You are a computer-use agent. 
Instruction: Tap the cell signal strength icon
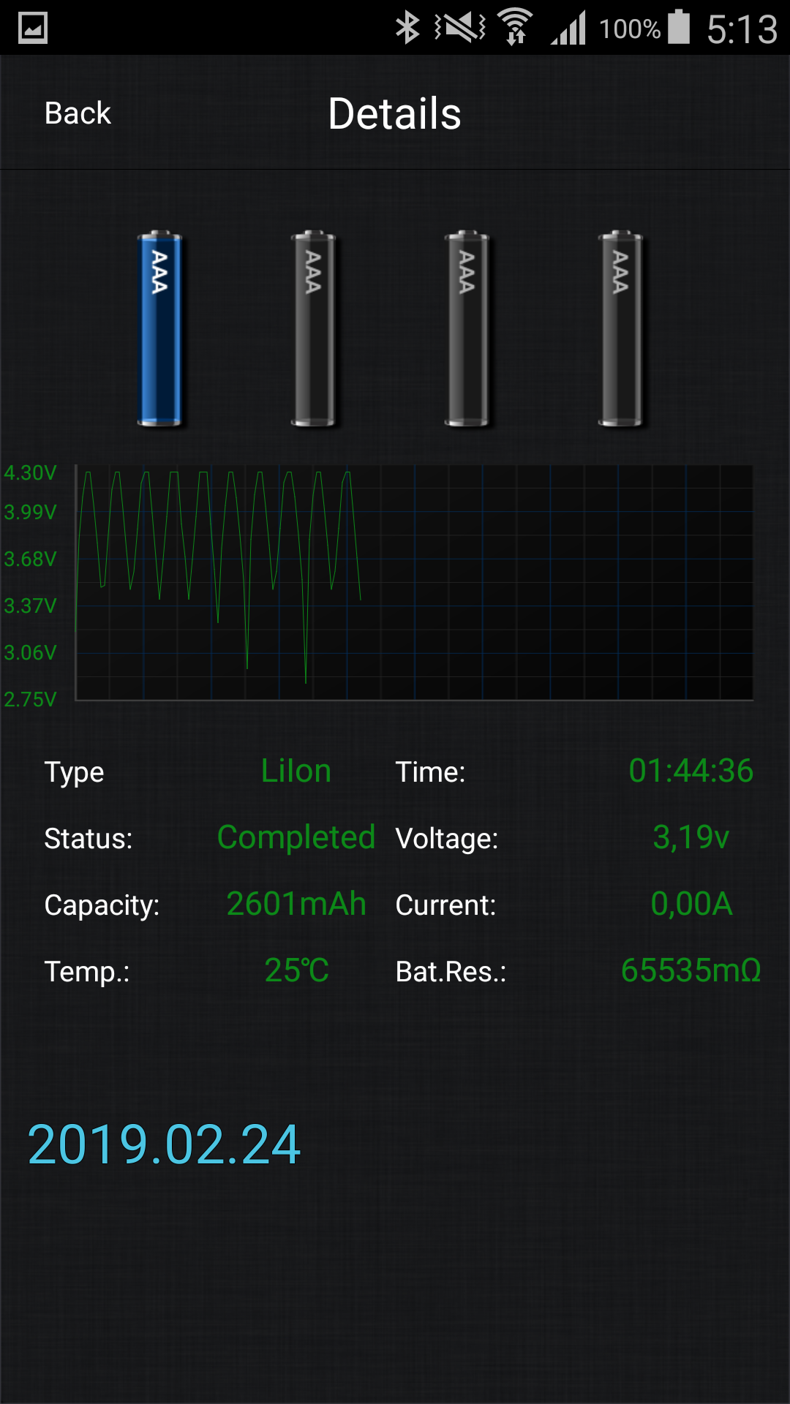click(569, 28)
